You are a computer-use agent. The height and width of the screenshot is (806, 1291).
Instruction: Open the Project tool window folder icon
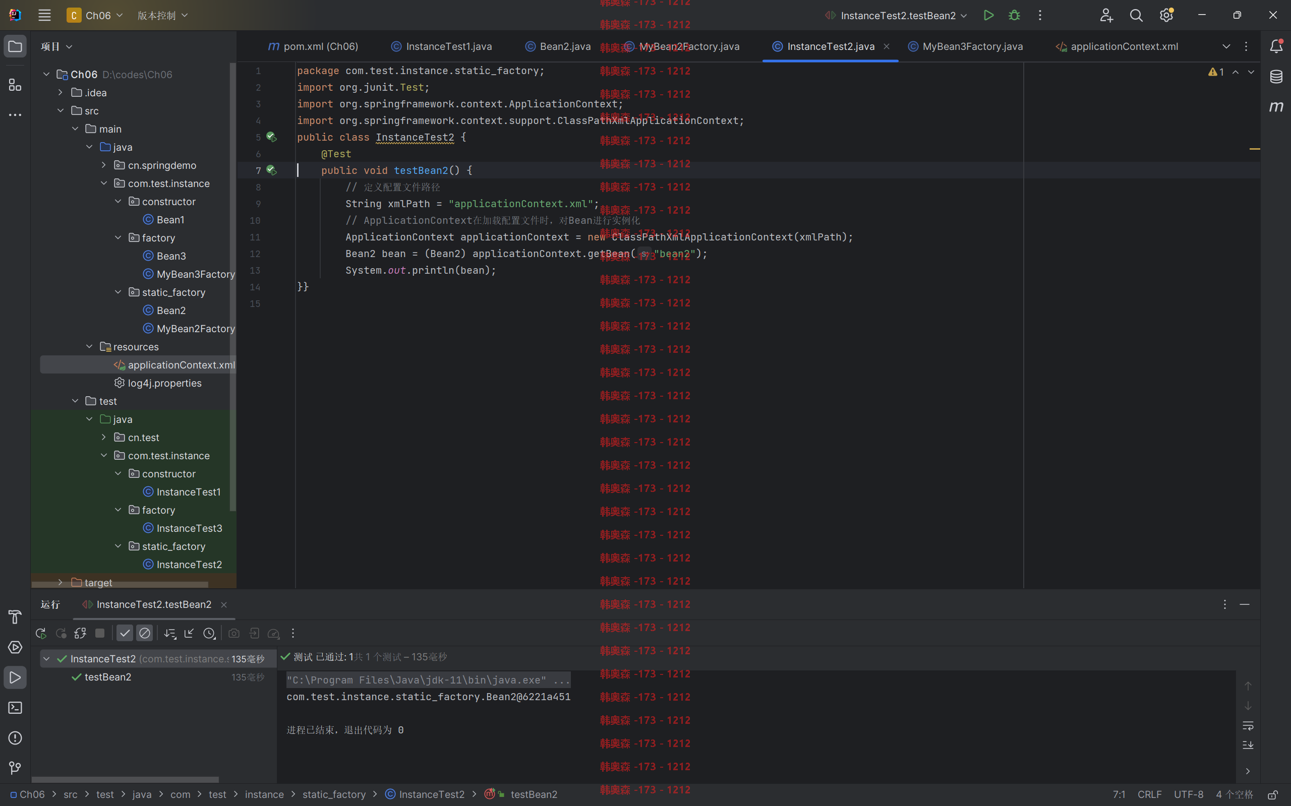[x=15, y=46]
